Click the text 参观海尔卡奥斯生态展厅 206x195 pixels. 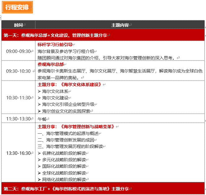62,71
